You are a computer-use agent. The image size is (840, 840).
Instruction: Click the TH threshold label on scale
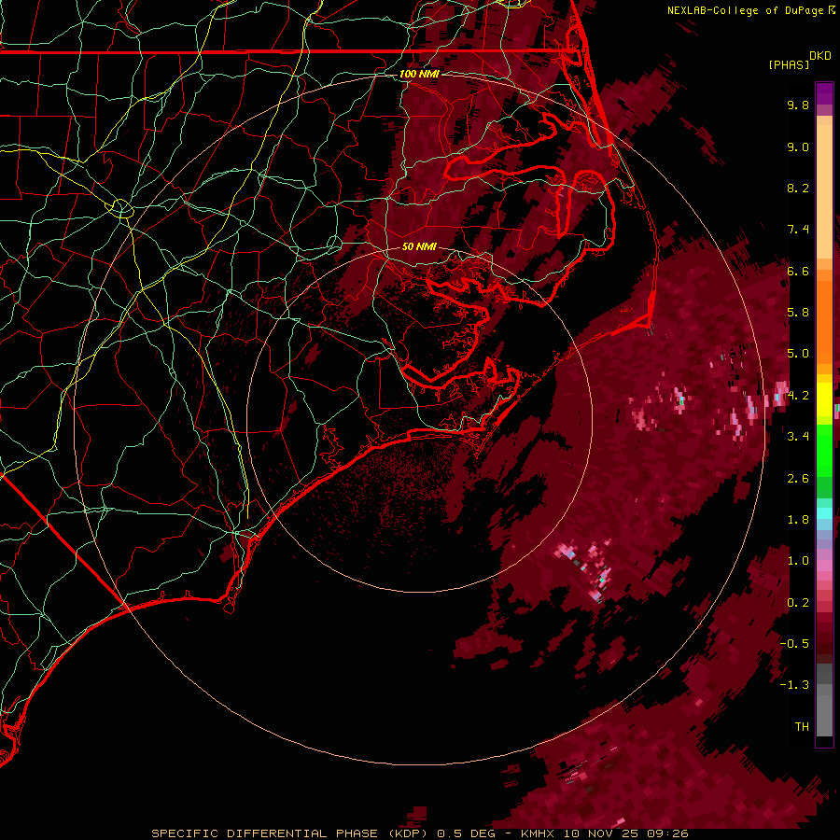(802, 727)
